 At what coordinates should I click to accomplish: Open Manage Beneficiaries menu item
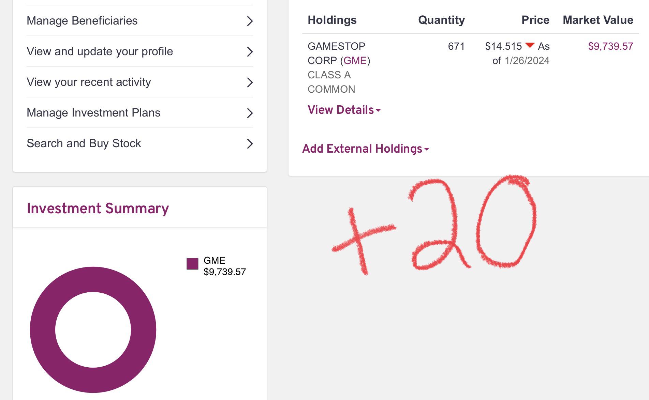click(82, 21)
